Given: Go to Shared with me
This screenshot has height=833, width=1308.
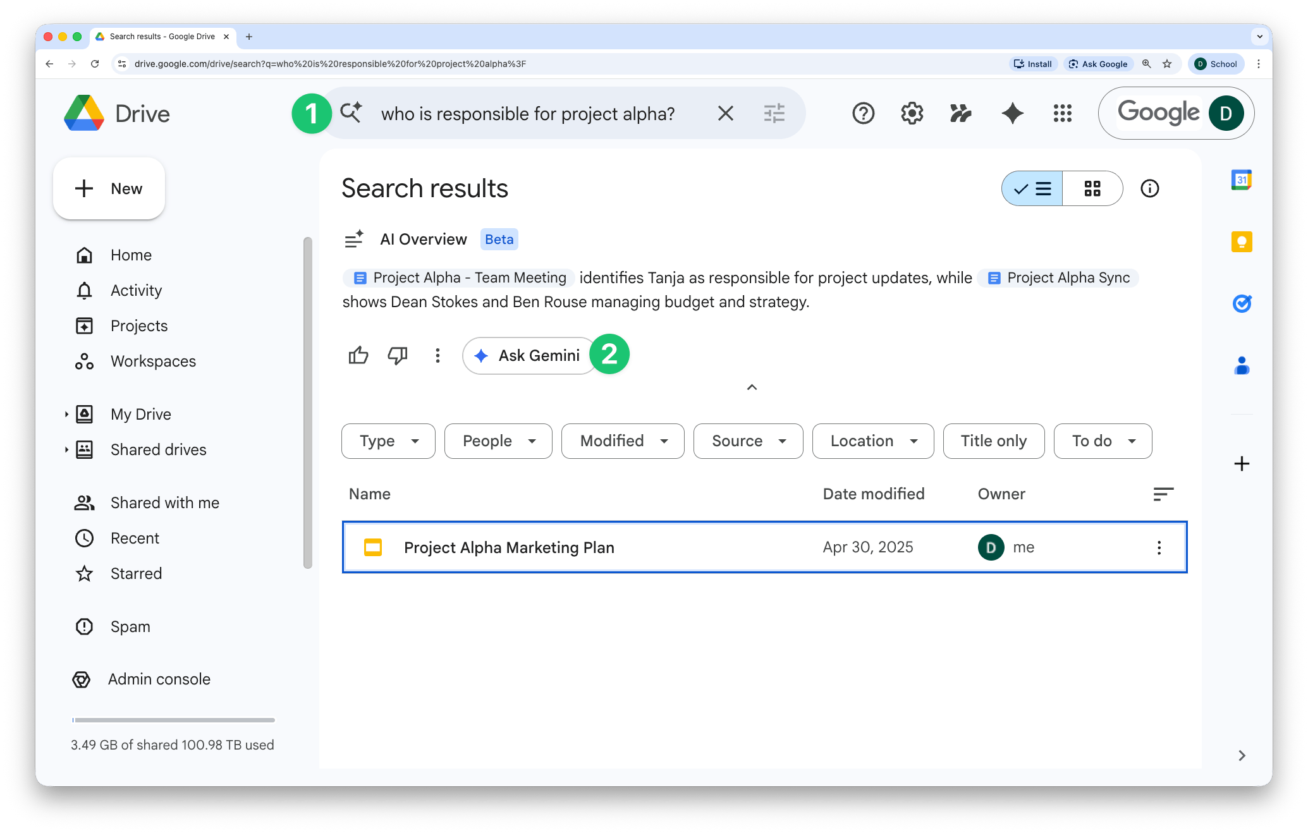Looking at the screenshot, I should [164, 503].
